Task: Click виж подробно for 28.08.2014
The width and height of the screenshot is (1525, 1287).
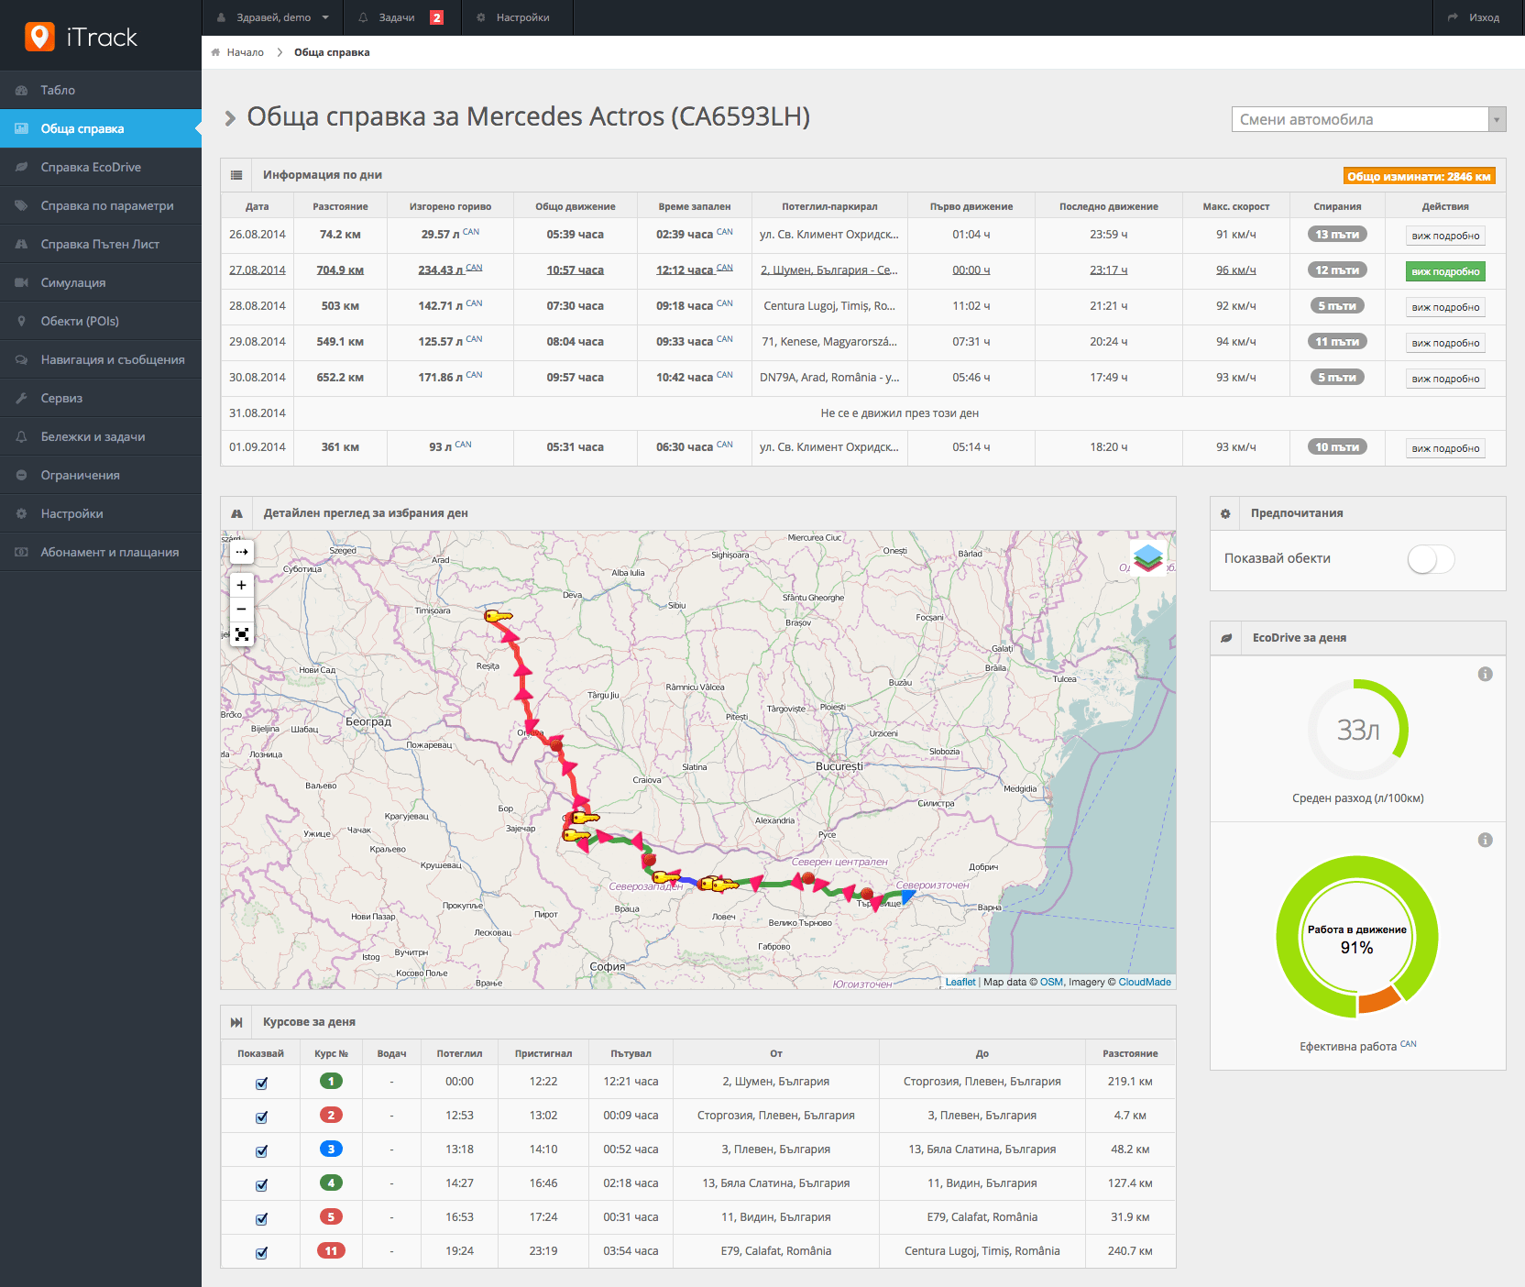Action: 1445,307
